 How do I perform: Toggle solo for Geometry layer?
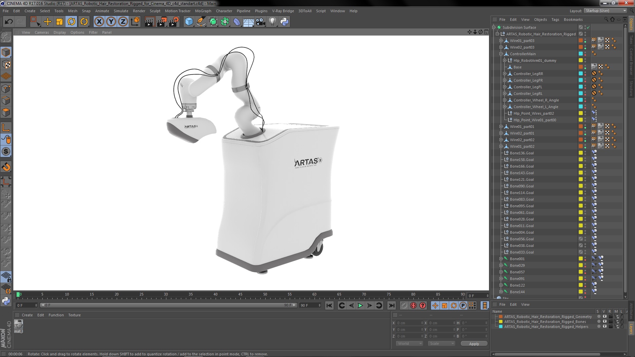point(599,317)
